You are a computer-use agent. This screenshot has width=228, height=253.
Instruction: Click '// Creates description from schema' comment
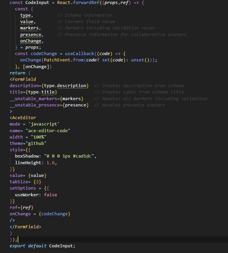pos(139,86)
